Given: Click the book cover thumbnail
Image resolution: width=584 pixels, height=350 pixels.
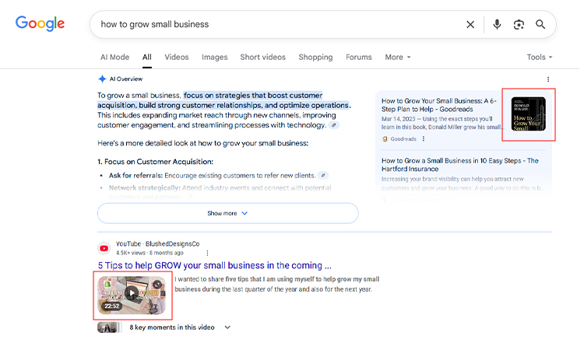Looking at the screenshot, I should (x=528, y=114).
